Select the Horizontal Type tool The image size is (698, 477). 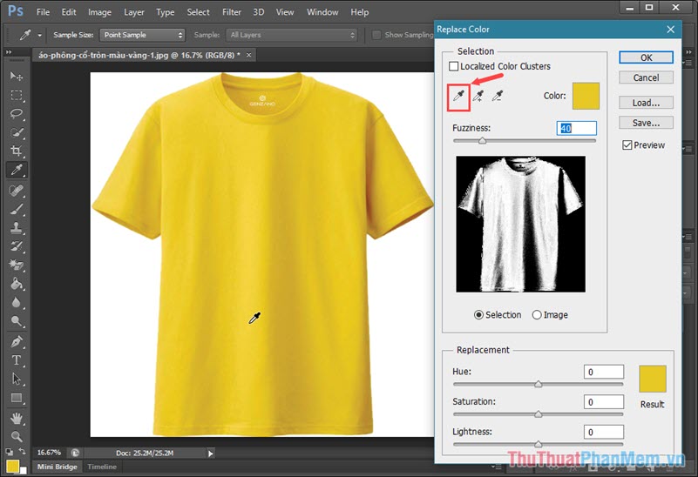tap(17, 360)
